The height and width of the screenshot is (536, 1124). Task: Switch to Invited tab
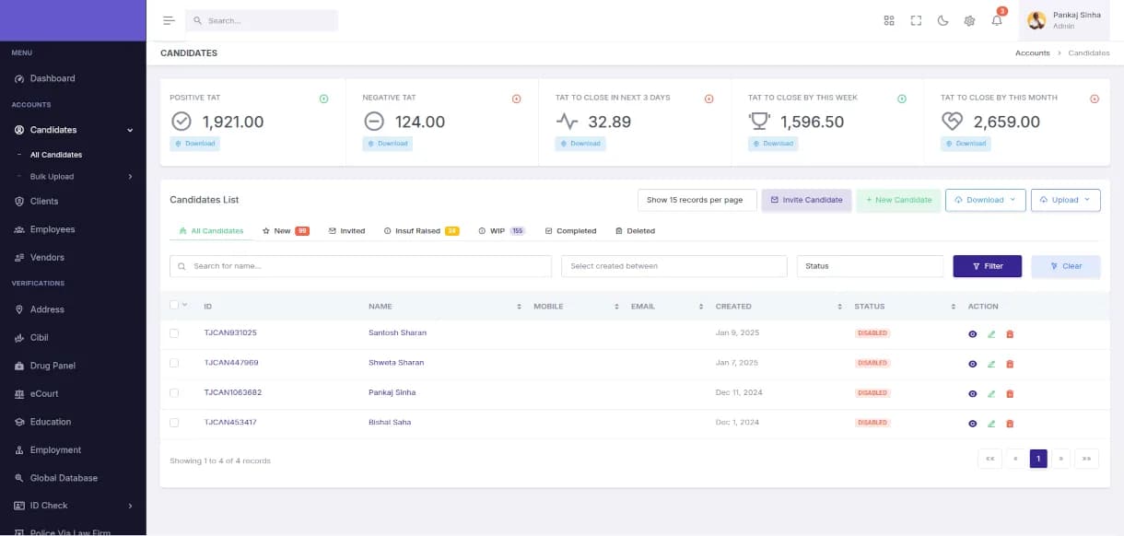pyautogui.click(x=346, y=231)
